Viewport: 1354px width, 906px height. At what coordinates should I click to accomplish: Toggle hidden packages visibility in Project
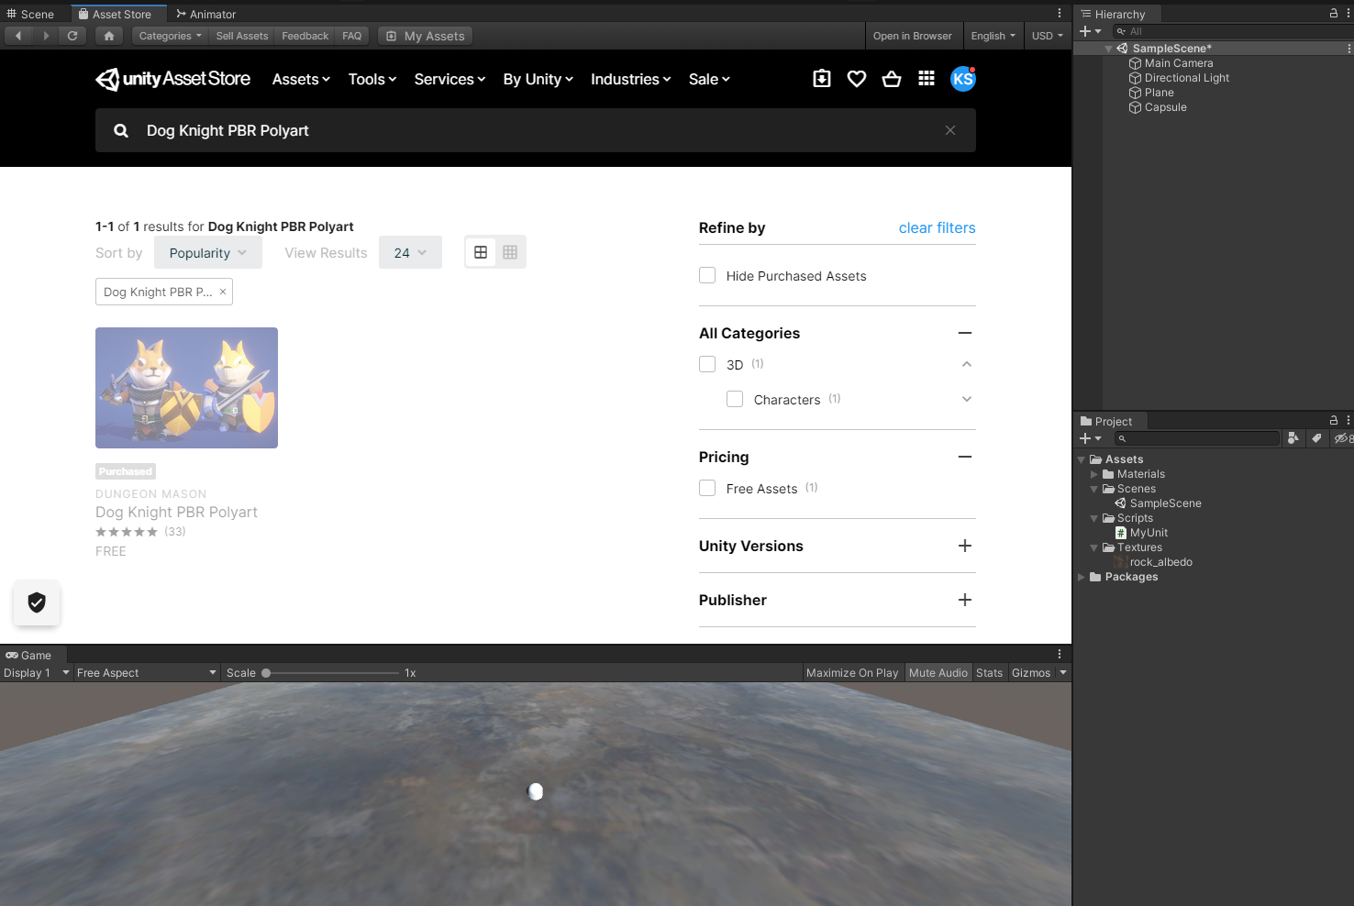[x=1343, y=438]
